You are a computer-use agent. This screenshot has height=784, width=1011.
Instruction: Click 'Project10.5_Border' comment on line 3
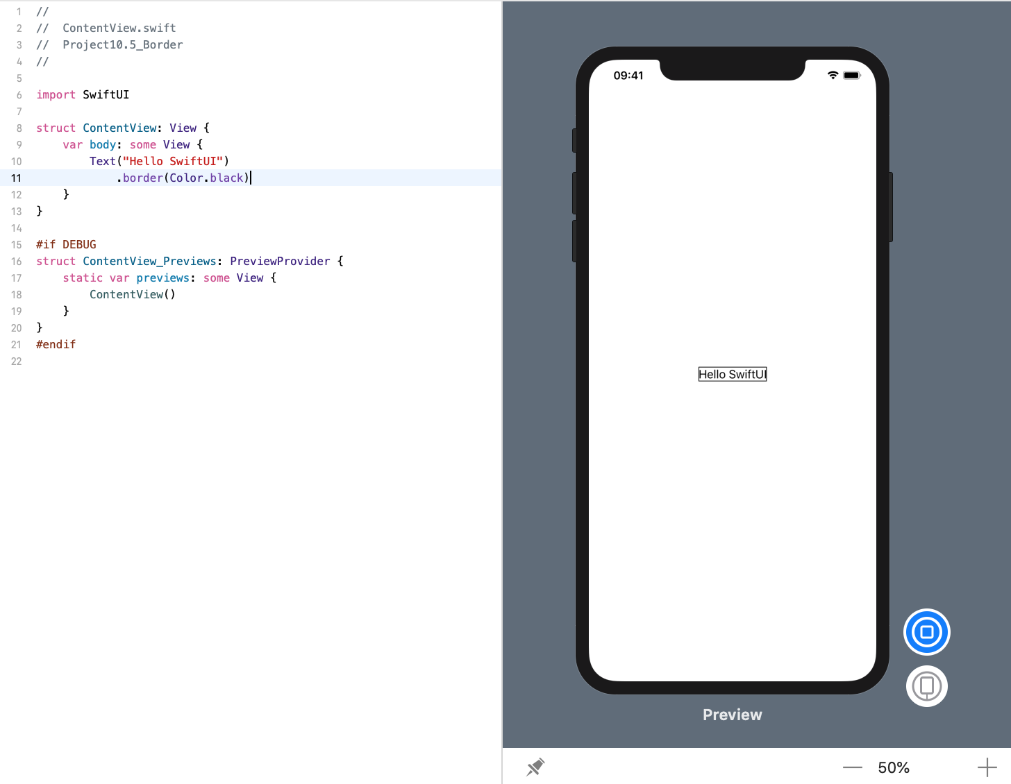(x=123, y=44)
